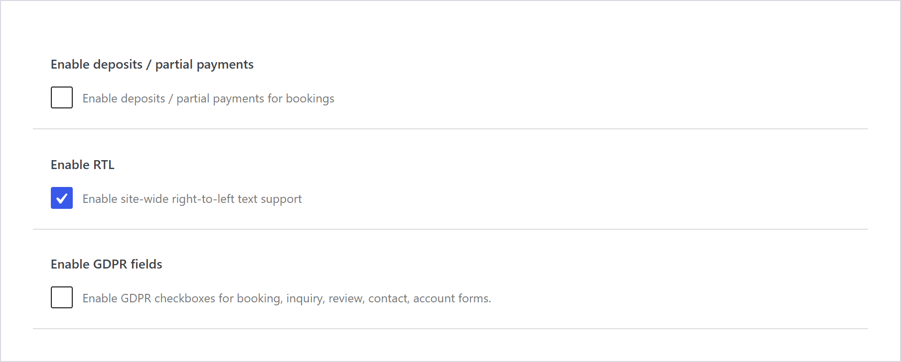Tick the Enable GDPR fields checkbox
The width and height of the screenshot is (901, 362).
(x=62, y=297)
